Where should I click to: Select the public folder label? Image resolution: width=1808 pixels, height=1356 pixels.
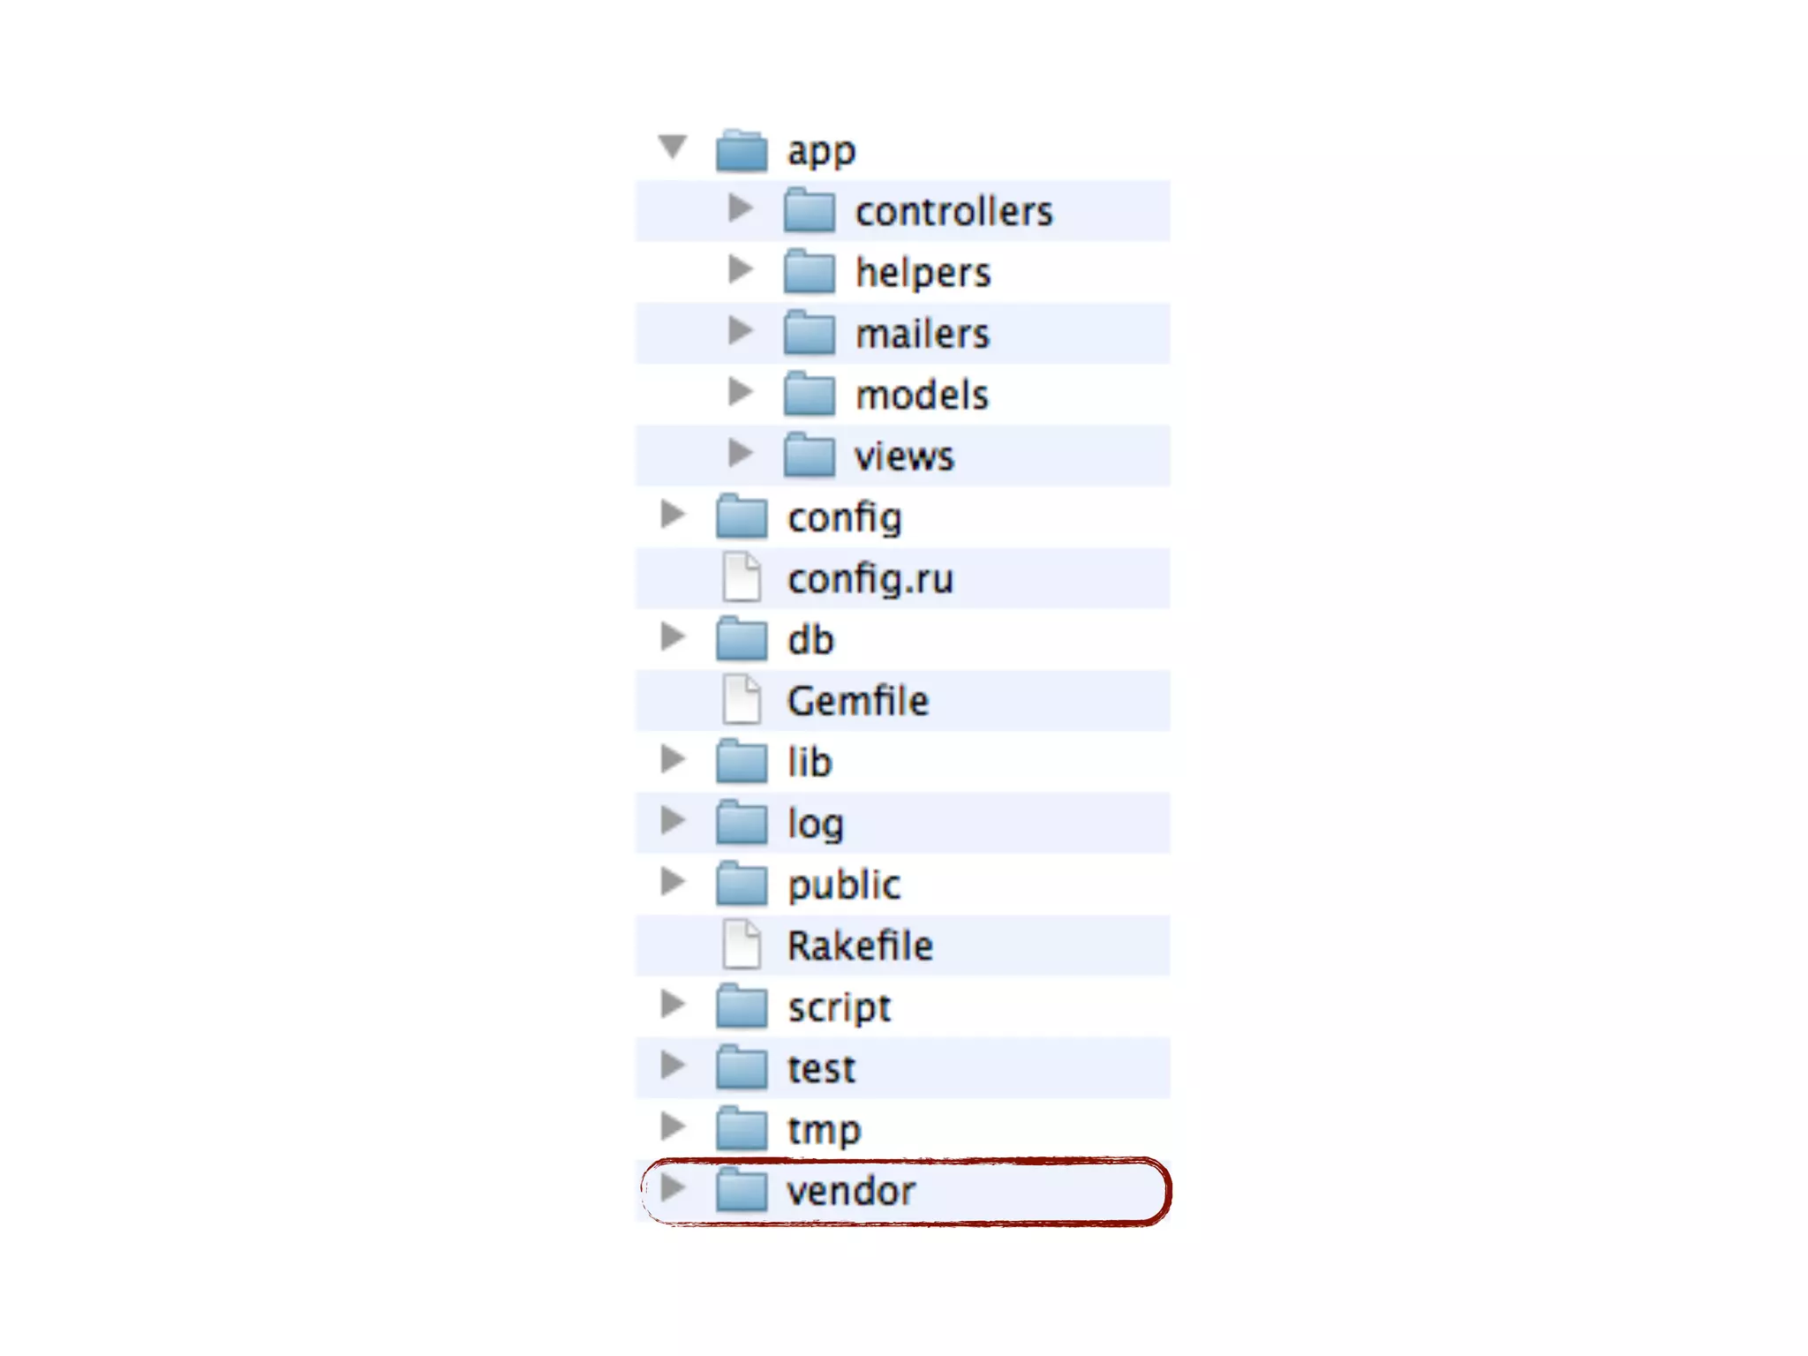[844, 885]
